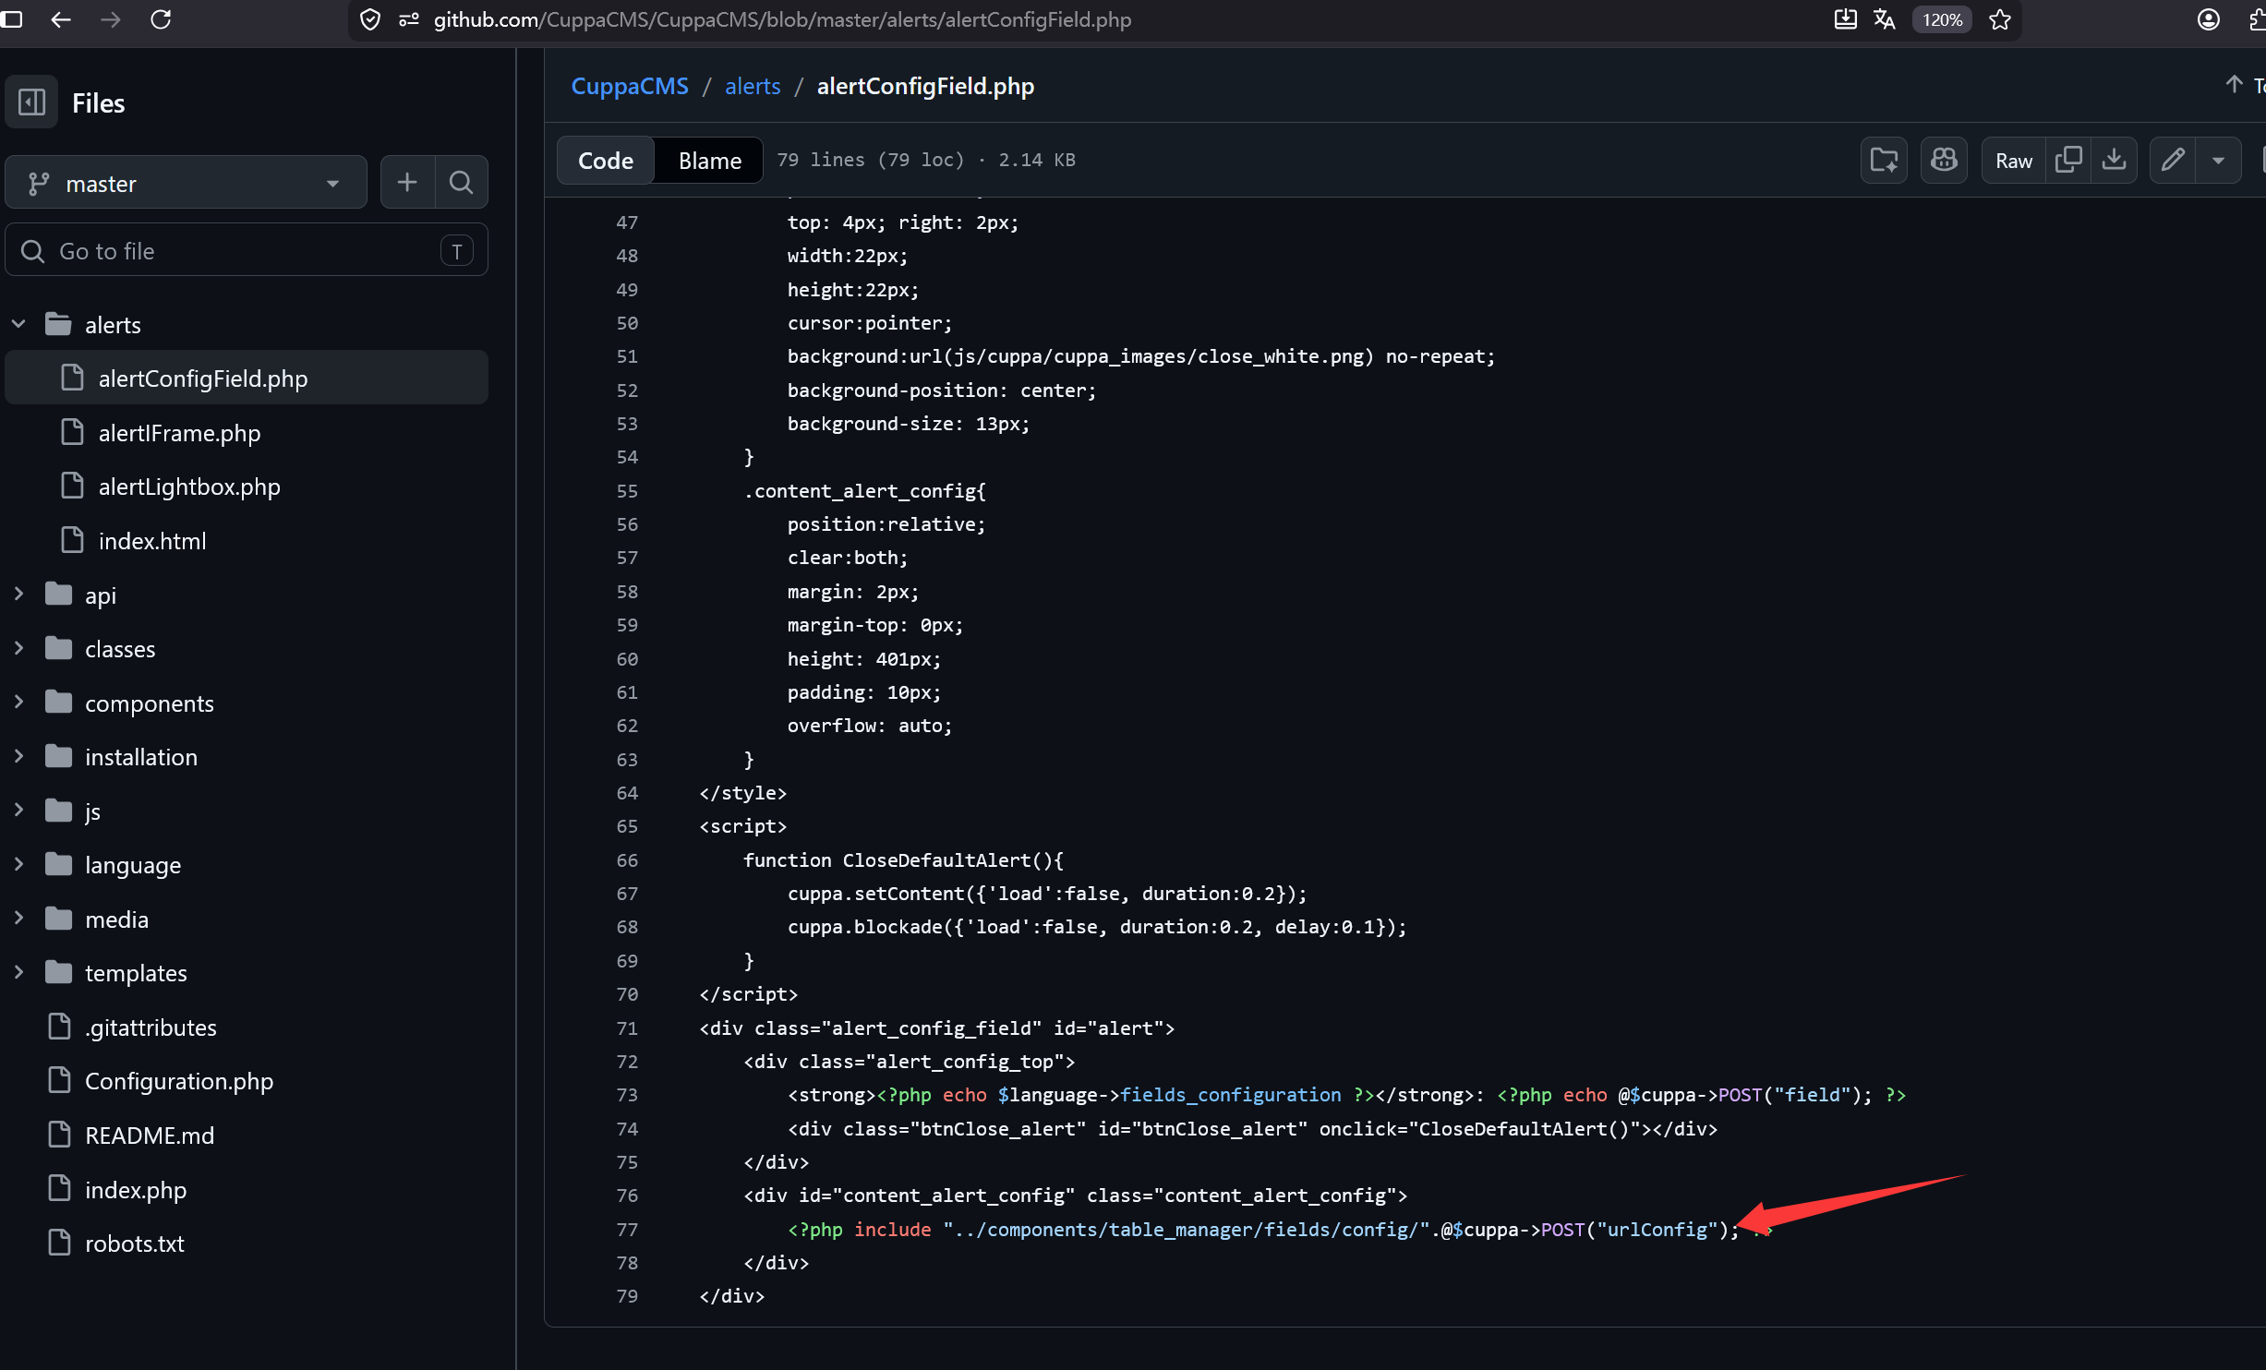Screen dimensions: 2266x1370
Task: Click the 120% zoom indicator
Action: pyautogui.click(x=1942, y=19)
